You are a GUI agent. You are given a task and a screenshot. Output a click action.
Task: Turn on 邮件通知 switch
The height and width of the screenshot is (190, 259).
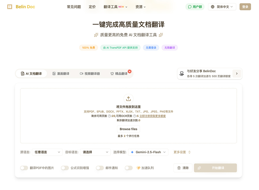tap(100, 168)
